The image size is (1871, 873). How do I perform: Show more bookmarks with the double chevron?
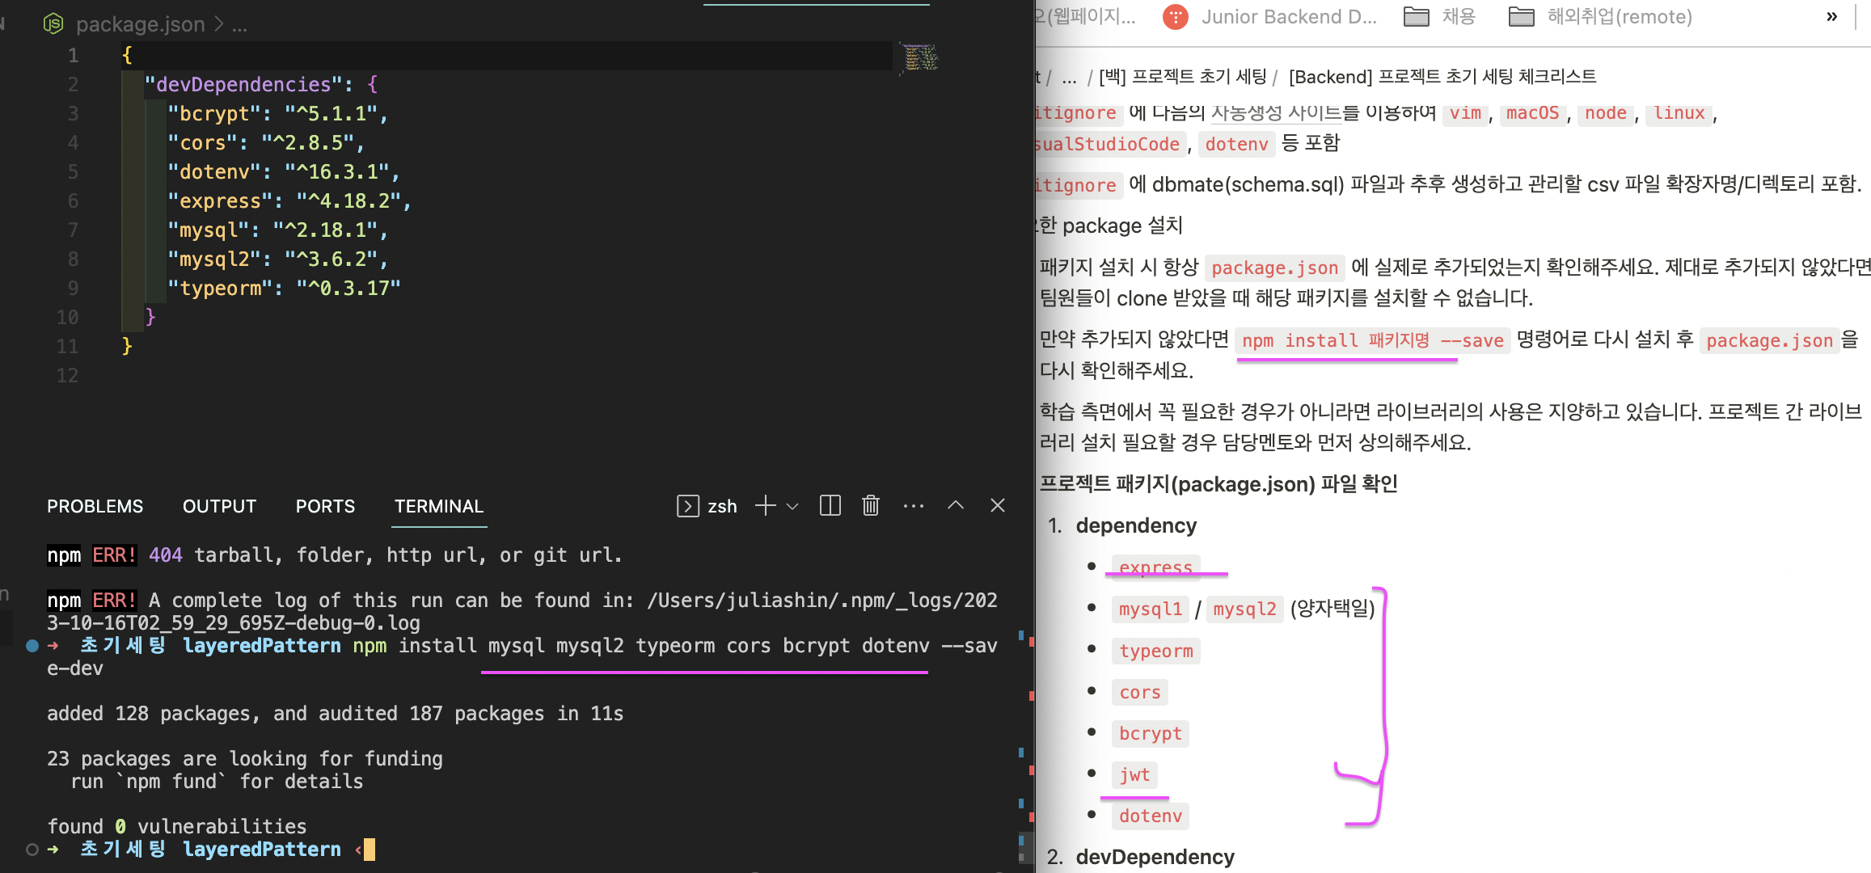(1831, 17)
